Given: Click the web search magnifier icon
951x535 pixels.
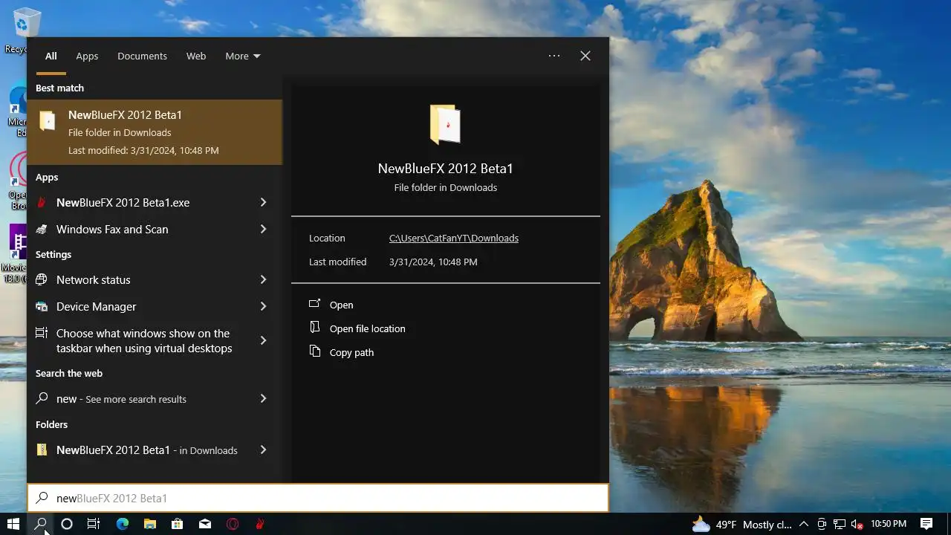Looking at the screenshot, I should [42, 399].
